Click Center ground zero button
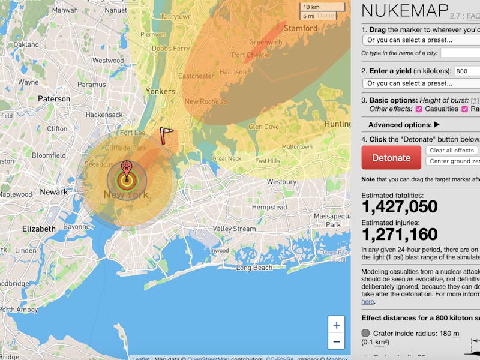 (454, 161)
